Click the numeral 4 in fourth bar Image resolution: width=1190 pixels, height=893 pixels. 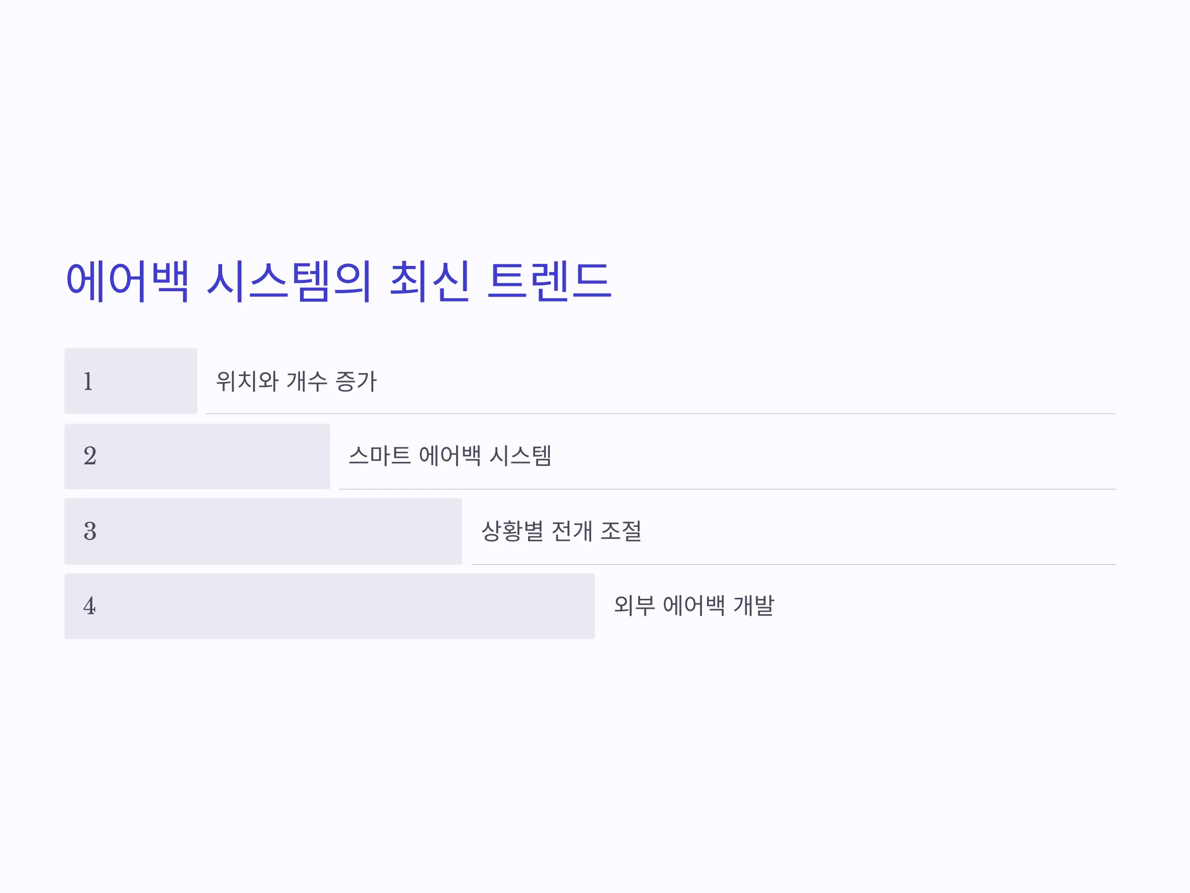click(x=89, y=606)
